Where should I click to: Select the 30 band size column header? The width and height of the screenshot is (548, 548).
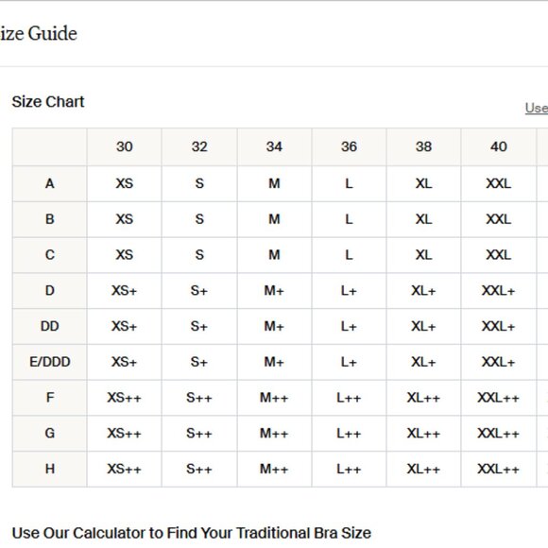pyautogui.click(x=125, y=146)
